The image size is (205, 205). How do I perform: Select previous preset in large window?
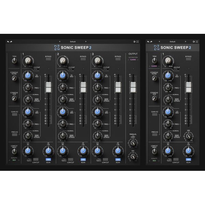tap(59, 42)
